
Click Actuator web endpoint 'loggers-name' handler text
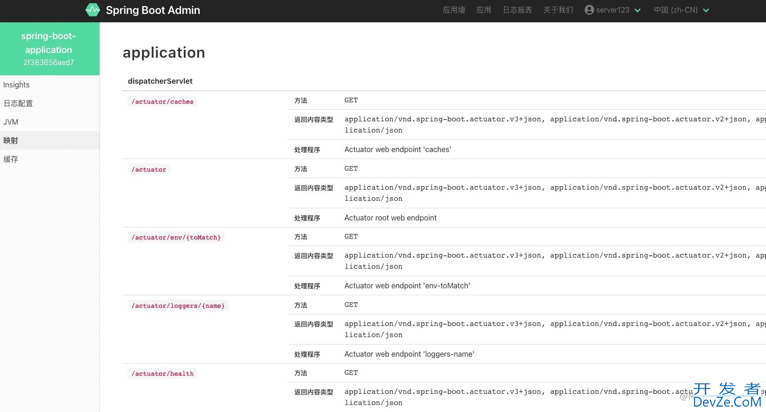click(x=409, y=354)
